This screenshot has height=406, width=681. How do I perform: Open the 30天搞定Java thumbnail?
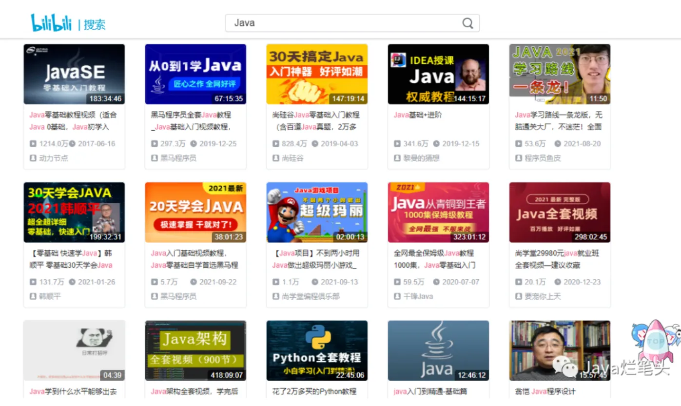[x=317, y=74]
